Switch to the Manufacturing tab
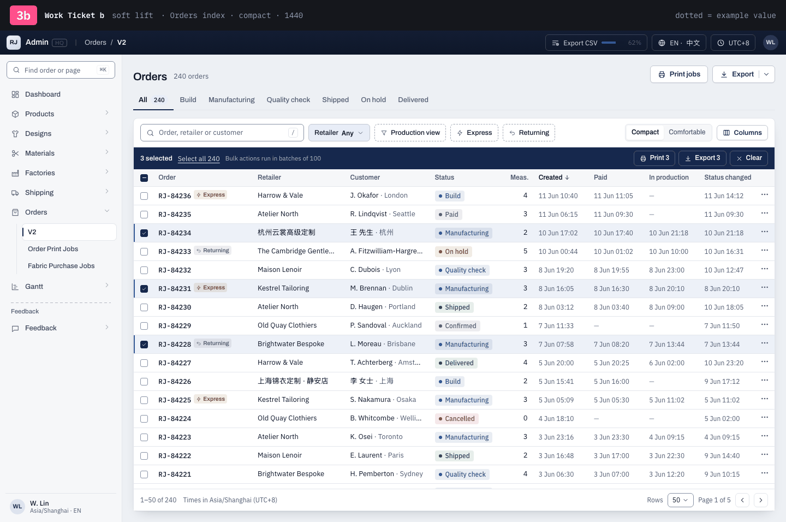The height and width of the screenshot is (522, 786). tap(231, 100)
